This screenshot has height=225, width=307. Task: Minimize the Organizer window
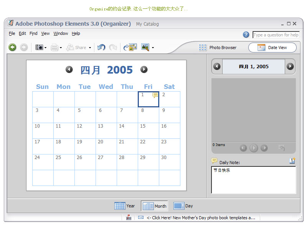(282, 24)
